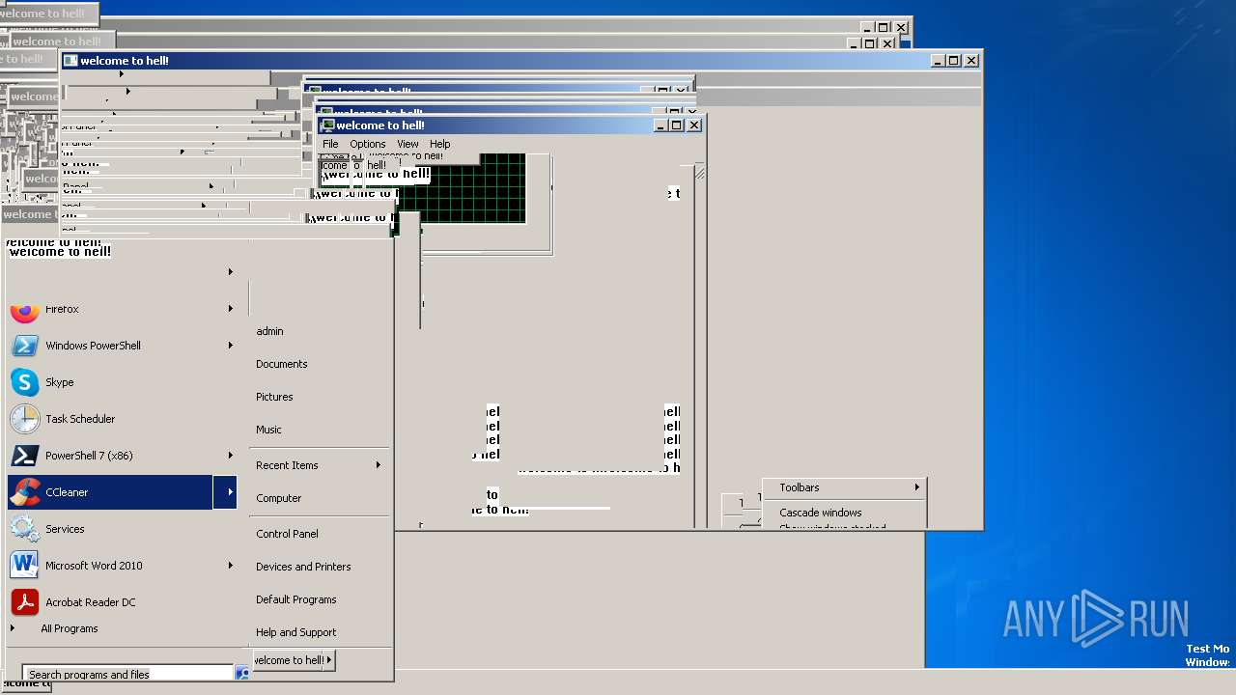The height and width of the screenshot is (695, 1236).
Task: Open Documents from Start menu
Action: [x=281, y=364]
